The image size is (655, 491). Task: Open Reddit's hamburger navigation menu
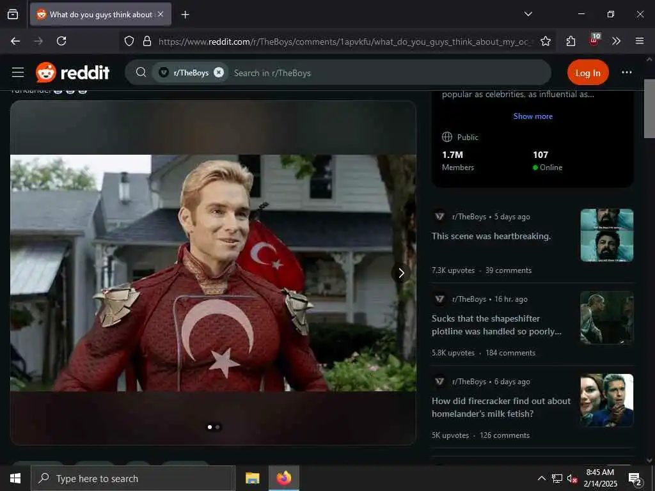[x=17, y=72]
